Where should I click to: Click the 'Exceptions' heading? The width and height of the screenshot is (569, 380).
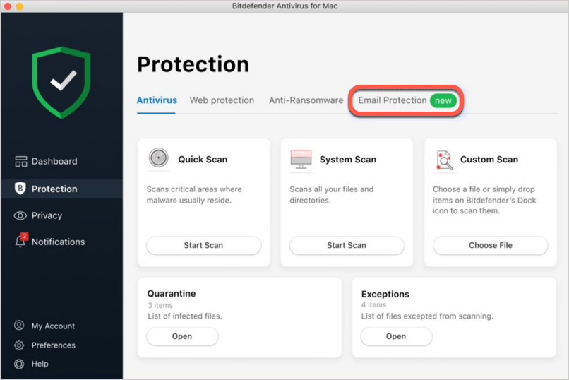pos(385,294)
